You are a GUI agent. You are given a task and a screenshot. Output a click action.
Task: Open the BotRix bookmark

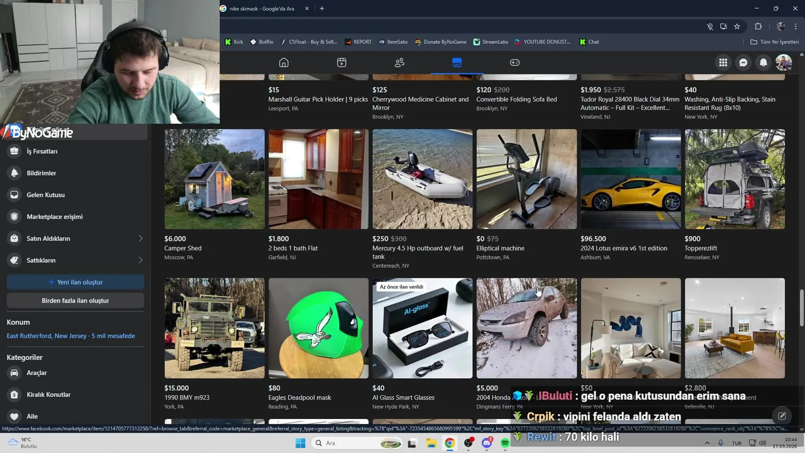tap(262, 42)
